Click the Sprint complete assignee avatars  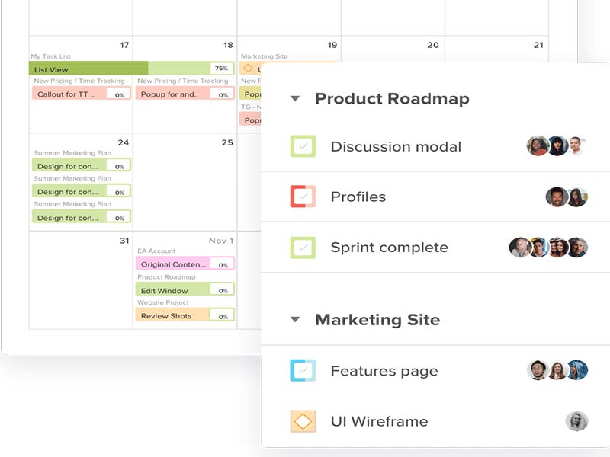549,248
